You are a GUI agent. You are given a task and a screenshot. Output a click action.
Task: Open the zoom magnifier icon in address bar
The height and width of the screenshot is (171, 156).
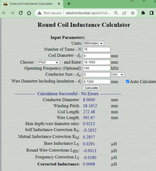click(116, 13)
